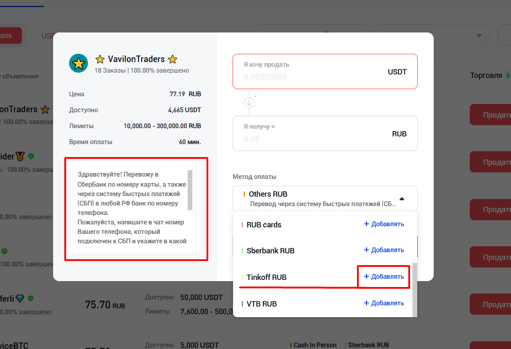Click the diamond icon next to 'ferli' trader
This screenshot has height=349, width=511.
[x=20, y=298]
